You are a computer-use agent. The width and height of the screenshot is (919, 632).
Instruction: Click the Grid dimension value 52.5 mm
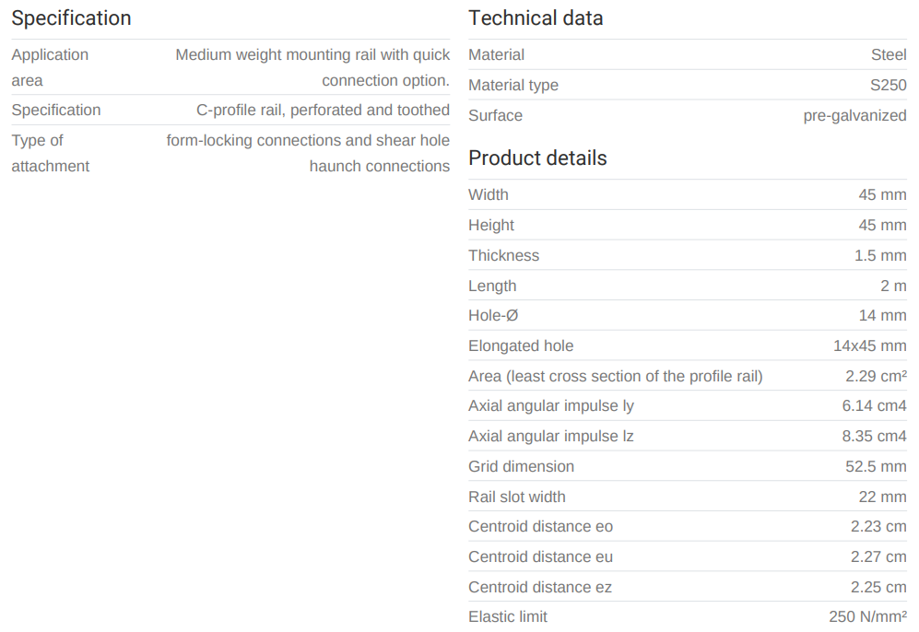876,467
